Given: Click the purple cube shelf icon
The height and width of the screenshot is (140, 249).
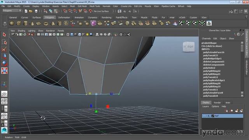Looking at the screenshot, I should click(93, 23).
